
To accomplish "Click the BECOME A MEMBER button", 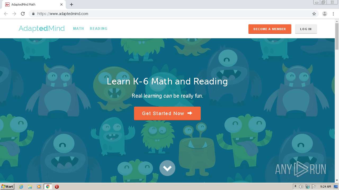I will [270, 29].
